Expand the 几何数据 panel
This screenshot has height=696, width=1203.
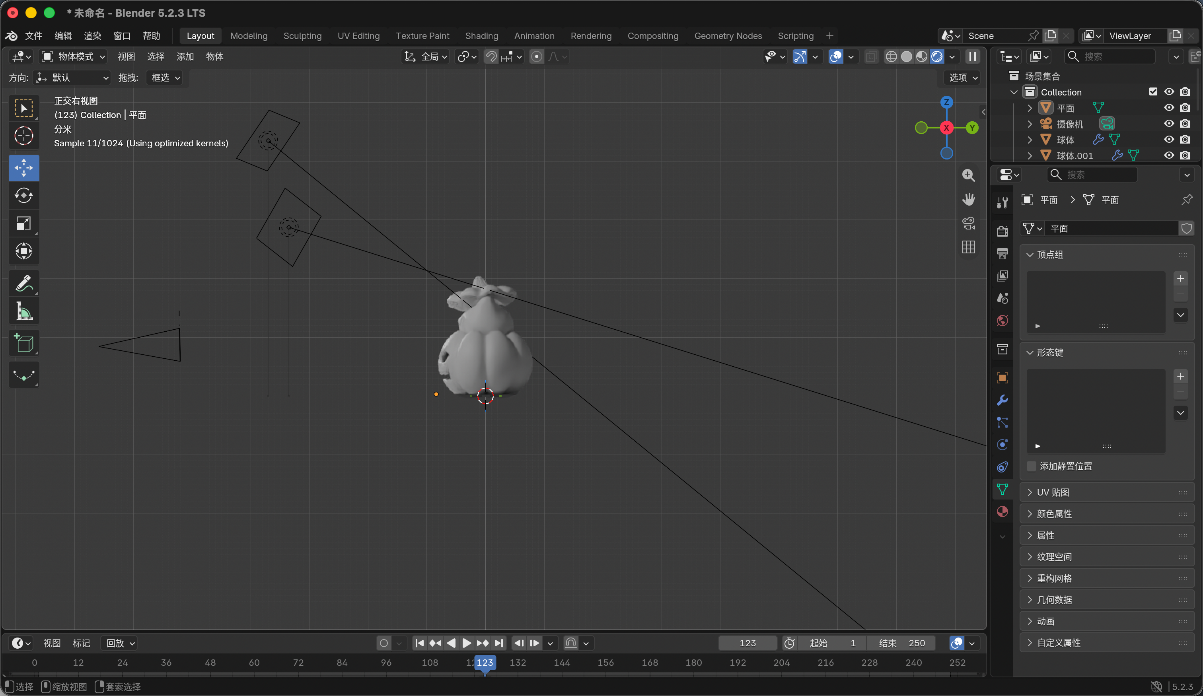[x=1107, y=600]
